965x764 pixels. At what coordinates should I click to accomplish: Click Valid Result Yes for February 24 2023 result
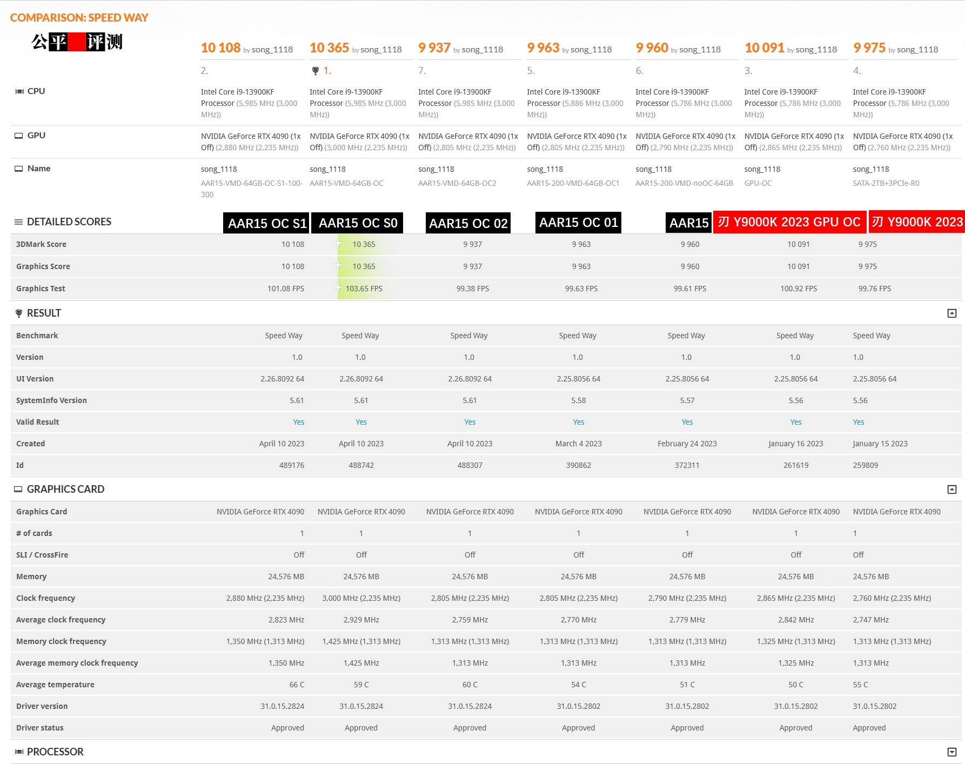pos(687,423)
